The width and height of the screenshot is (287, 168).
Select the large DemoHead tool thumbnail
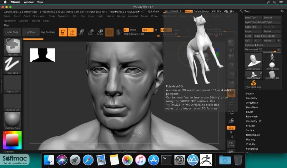point(253,61)
